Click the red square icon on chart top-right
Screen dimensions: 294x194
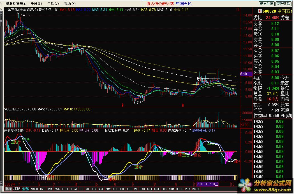(x=238, y=9)
